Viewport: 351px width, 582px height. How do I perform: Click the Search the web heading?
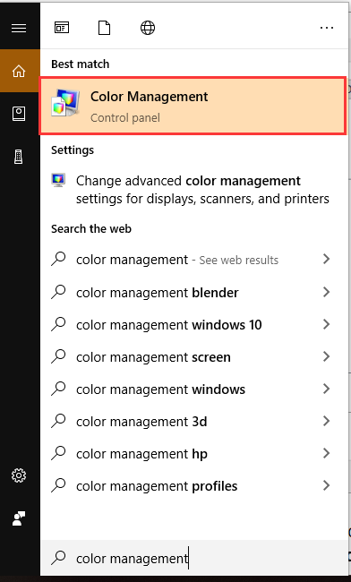point(91,228)
